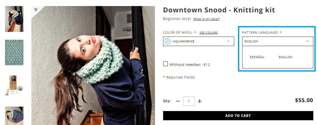The height and width of the screenshot is (125, 317).
Task: Tick the Without needles checkbox
Action: 165,64
